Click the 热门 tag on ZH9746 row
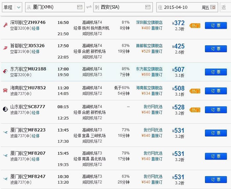231x189 pixels. pyautogui.click(x=195, y=26)
